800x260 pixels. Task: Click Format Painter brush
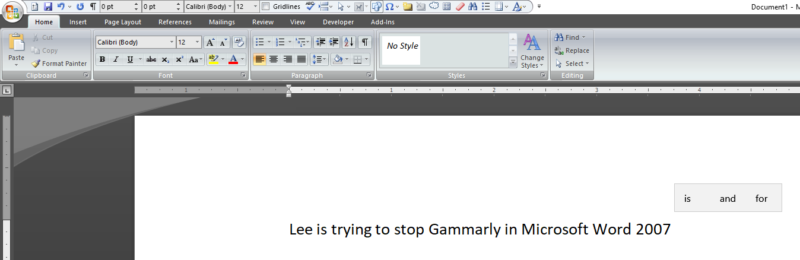[59, 64]
